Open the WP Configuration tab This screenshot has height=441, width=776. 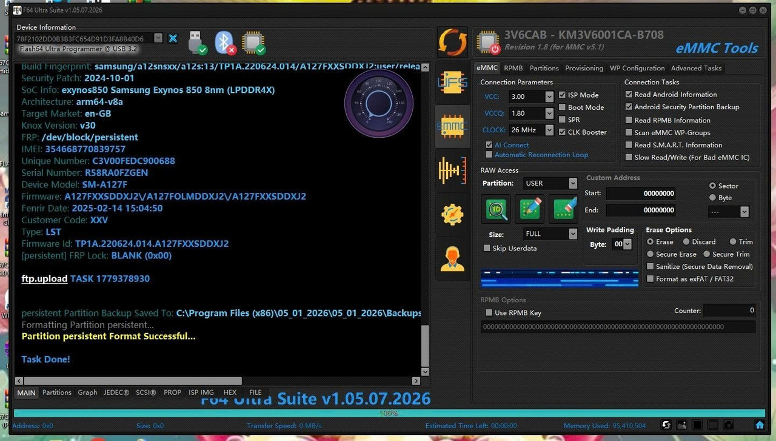click(637, 68)
